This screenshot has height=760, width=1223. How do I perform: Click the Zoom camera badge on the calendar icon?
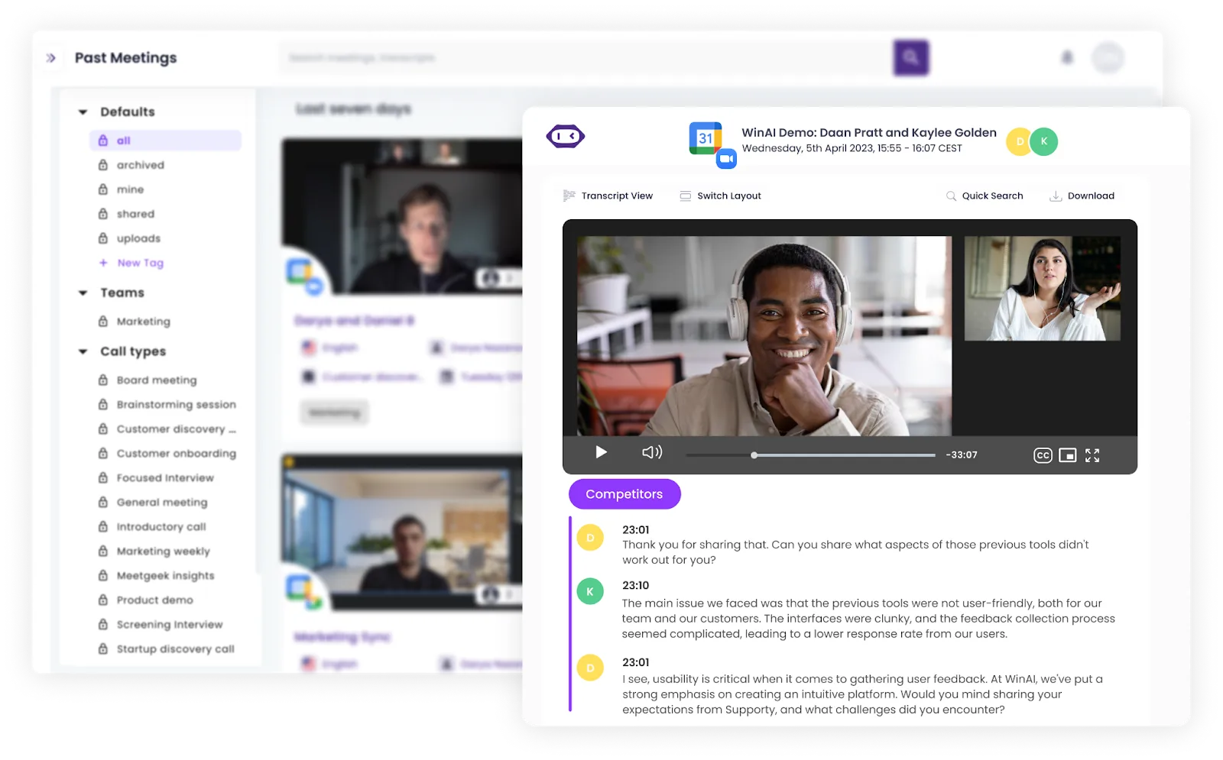[x=726, y=157]
